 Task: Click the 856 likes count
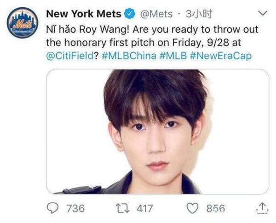[216, 208]
